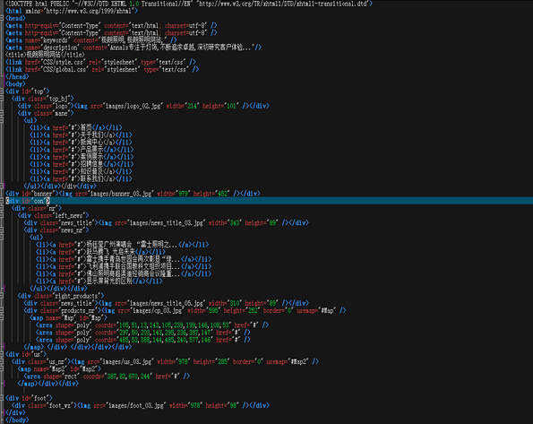Place cursor in CSS/global.css link line
Screen dimensions: 533x424
[102, 69]
